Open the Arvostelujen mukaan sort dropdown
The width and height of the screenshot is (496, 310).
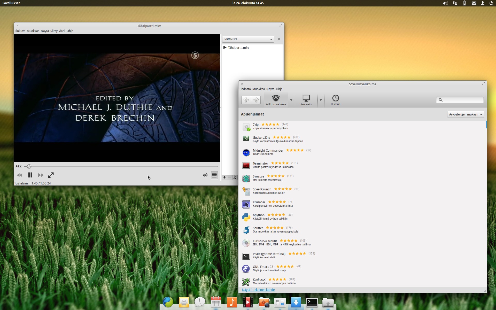pyautogui.click(x=466, y=114)
